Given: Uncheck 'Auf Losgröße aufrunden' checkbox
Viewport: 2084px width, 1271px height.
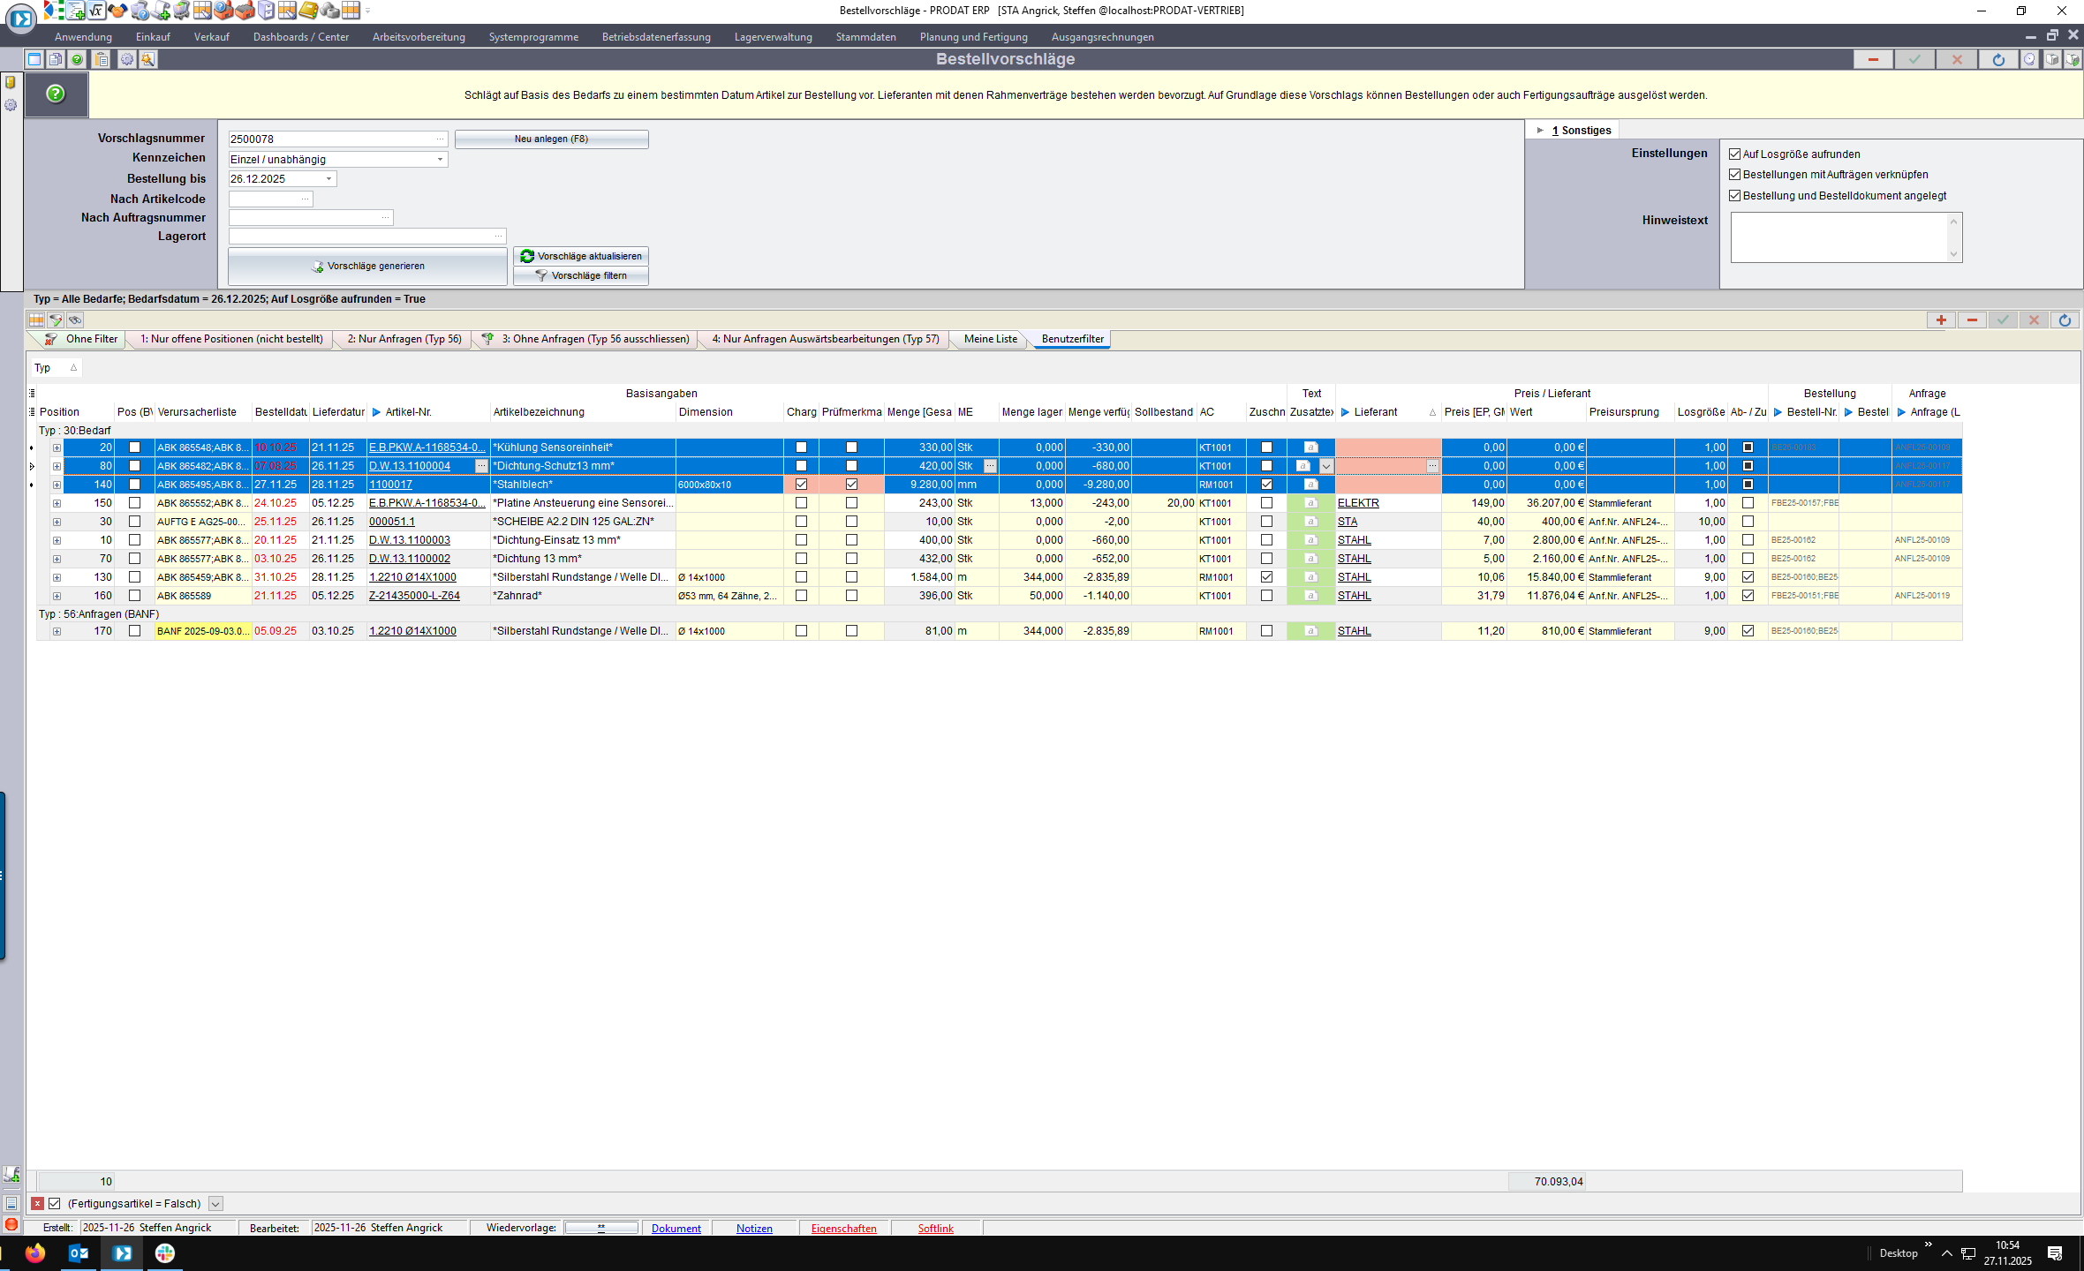Looking at the screenshot, I should (x=1734, y=154).
